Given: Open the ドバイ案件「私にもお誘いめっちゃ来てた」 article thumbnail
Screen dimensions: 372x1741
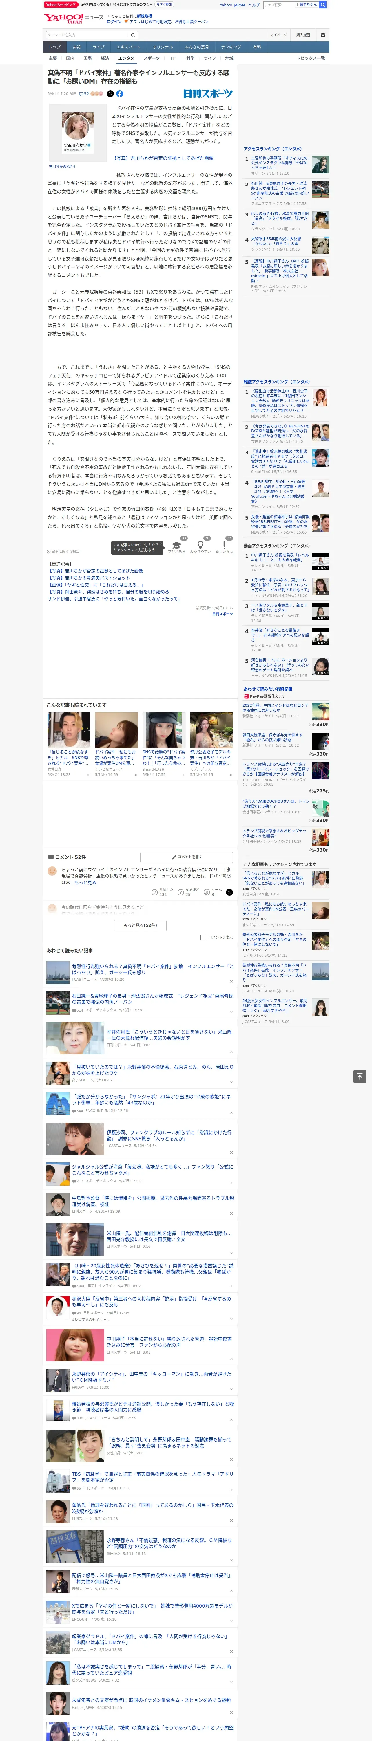Looking at the screenshot, I should (x=116, y=730).
